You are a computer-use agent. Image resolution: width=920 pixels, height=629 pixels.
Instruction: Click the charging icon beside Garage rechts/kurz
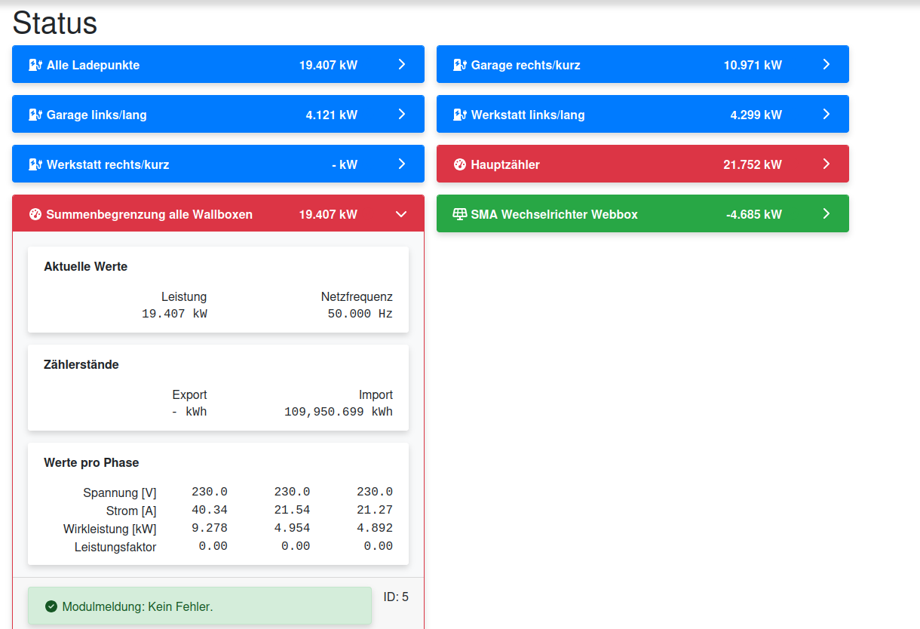coord(459,65)
